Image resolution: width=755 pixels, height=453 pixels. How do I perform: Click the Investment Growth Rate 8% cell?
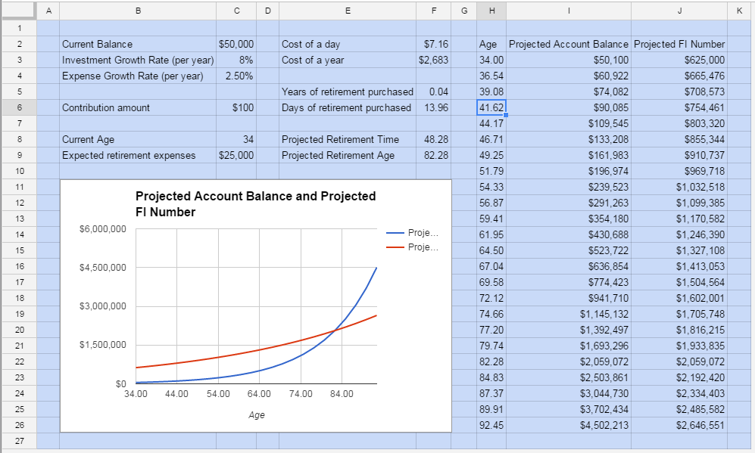236,60
